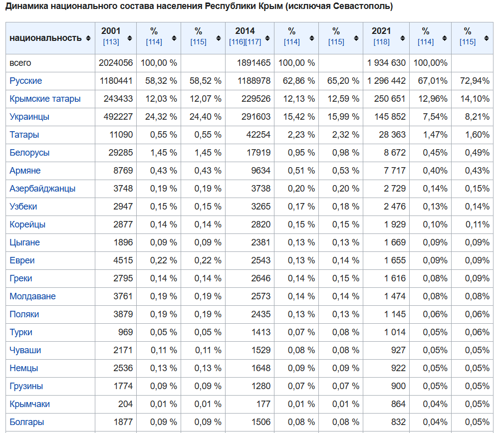Follow the Поляки link
The height and width of the screenshot is (433, 495).
pos(24,315)
